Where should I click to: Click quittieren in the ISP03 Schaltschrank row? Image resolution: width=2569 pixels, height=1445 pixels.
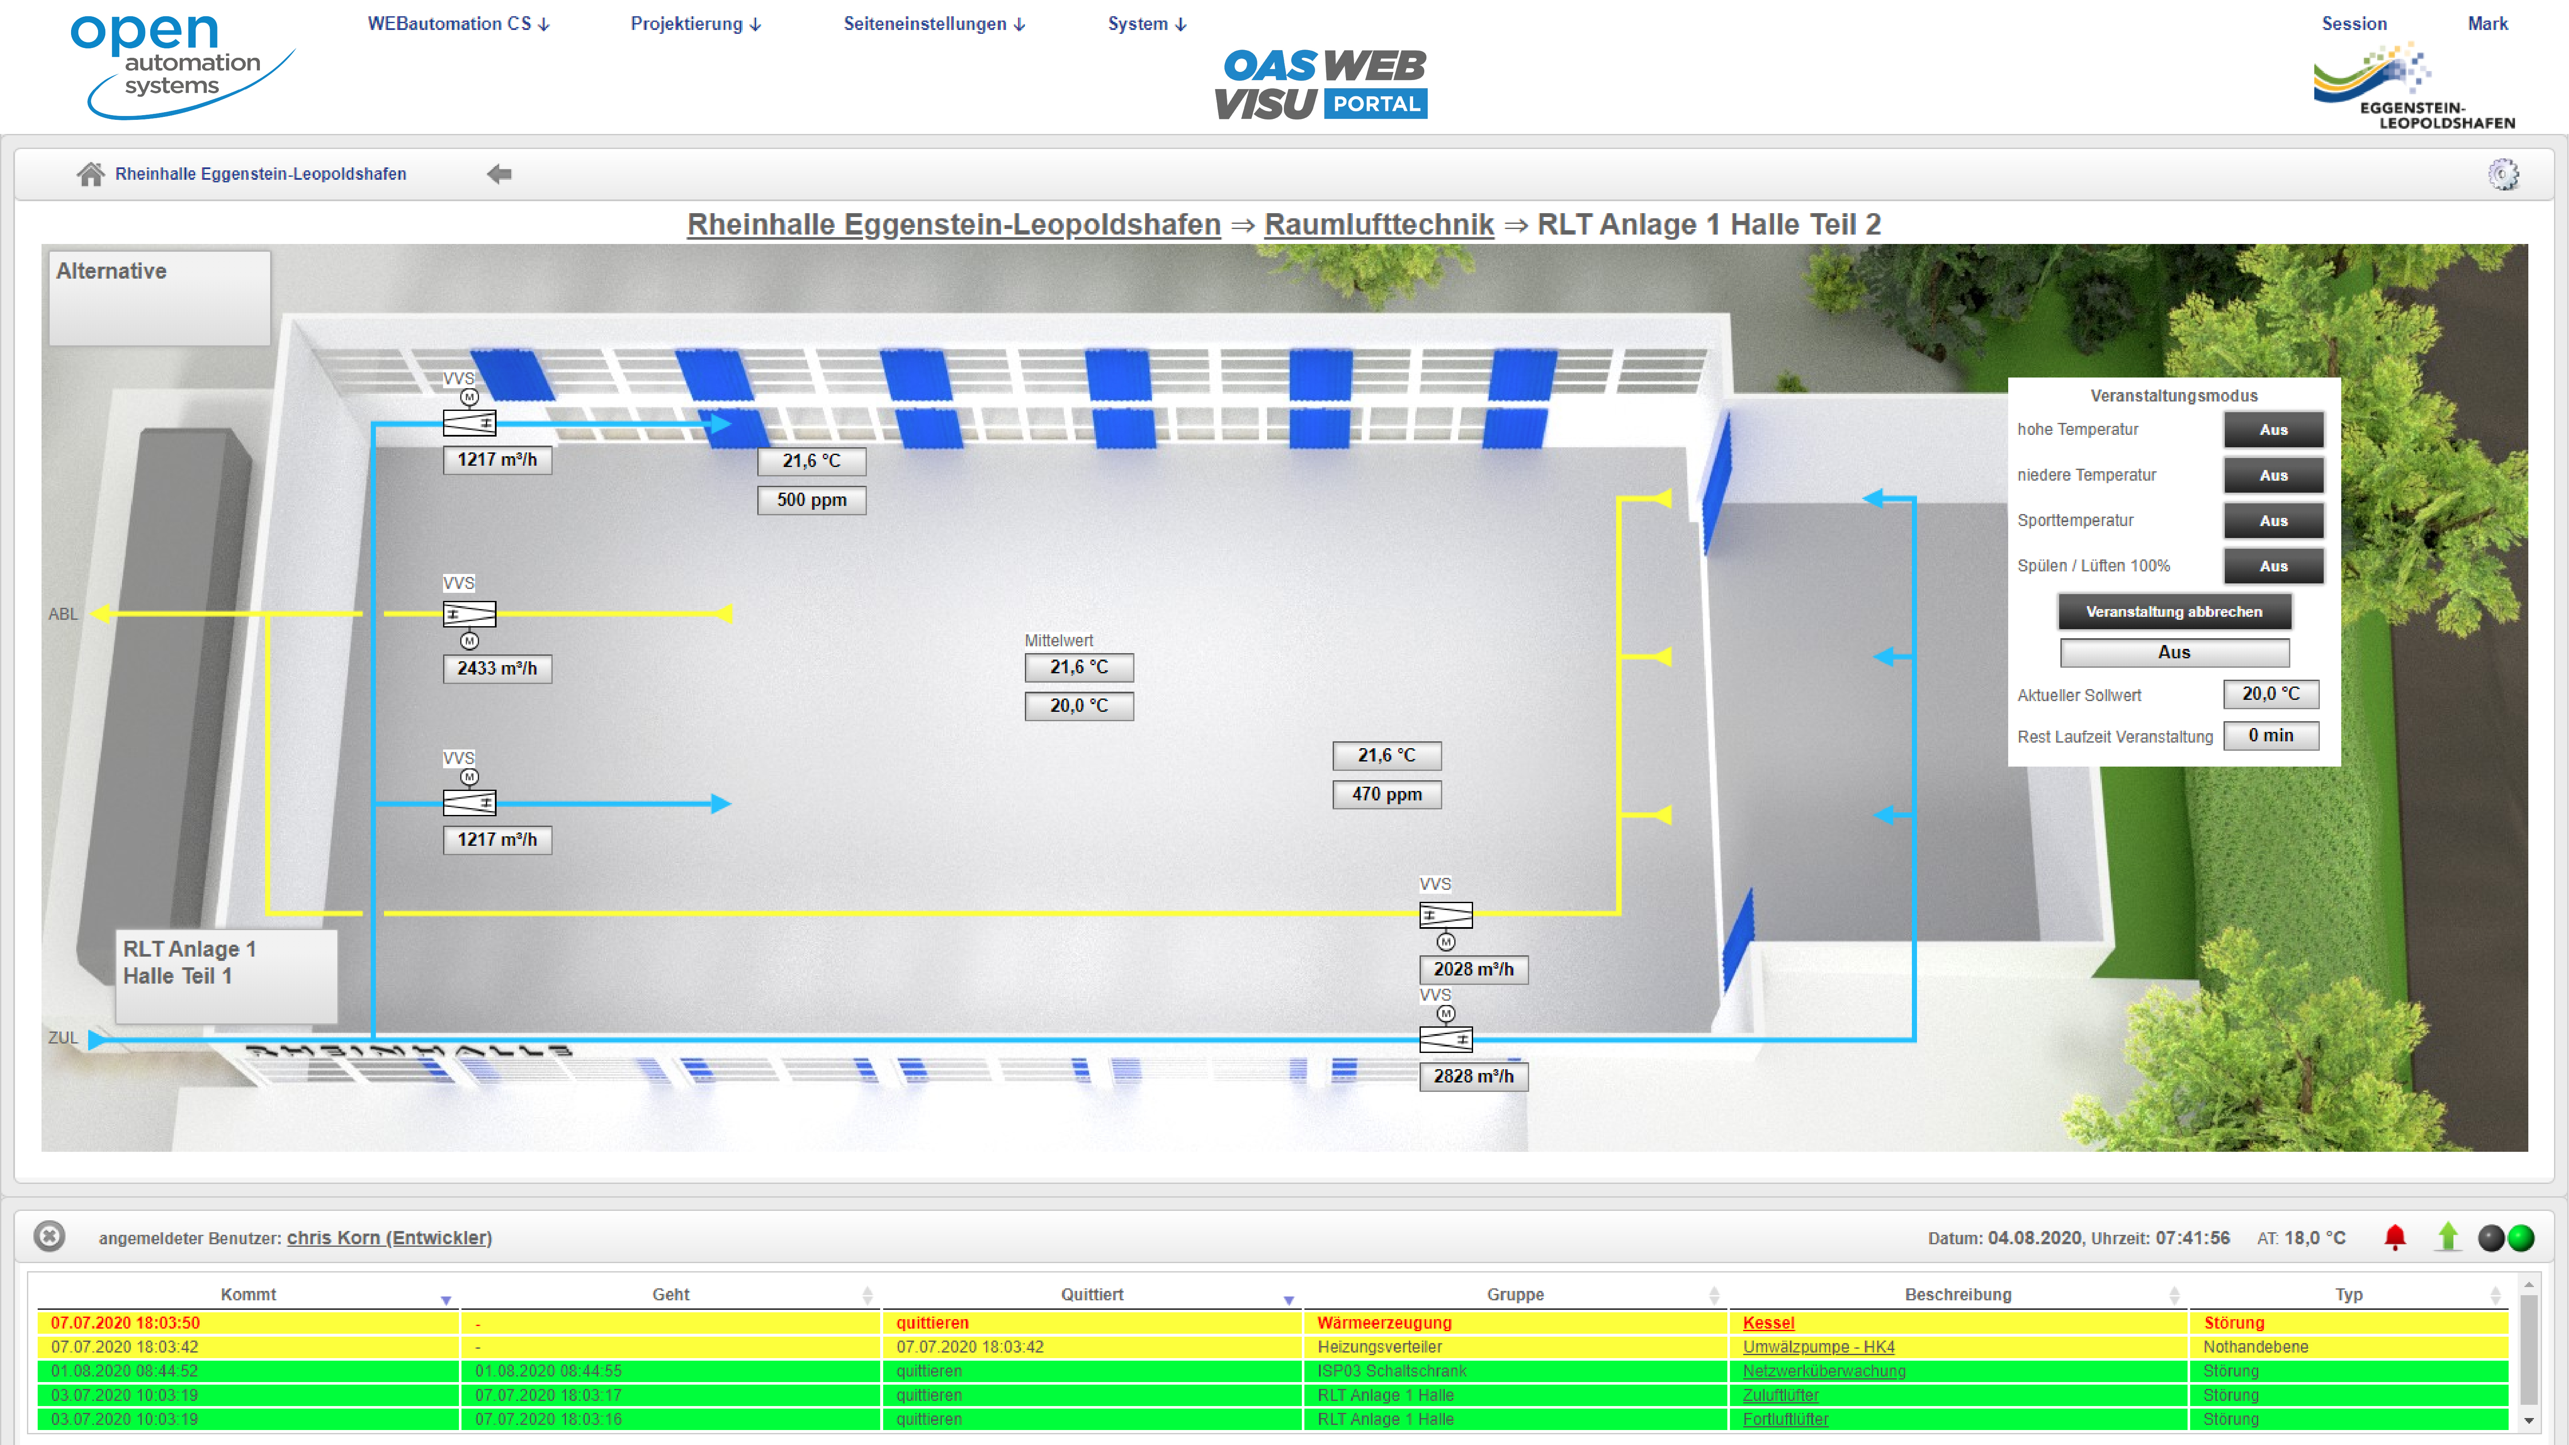point(929,1371)
